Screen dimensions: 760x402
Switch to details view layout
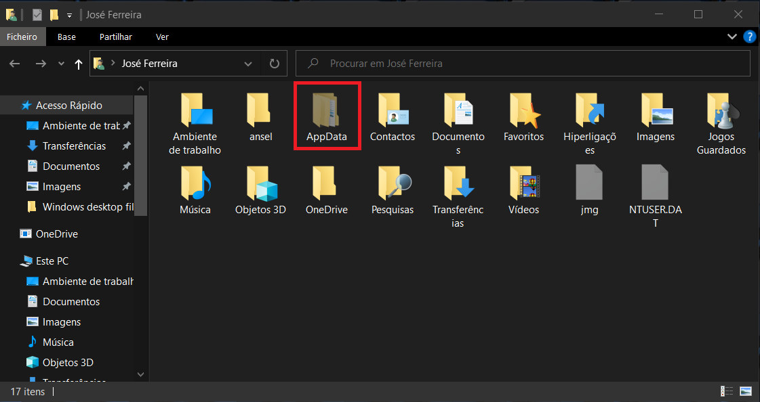(x=727, y=391)
